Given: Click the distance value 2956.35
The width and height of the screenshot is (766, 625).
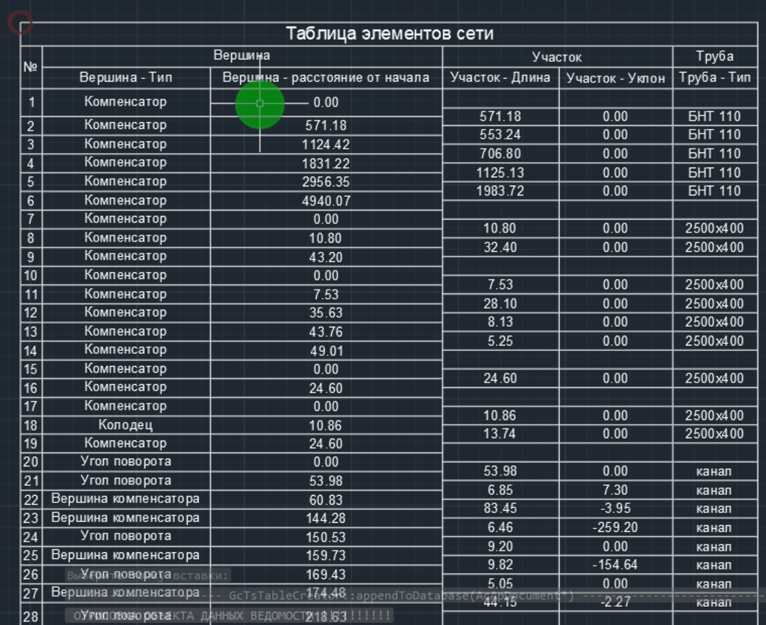Looking at the screenshot, I should click(326, 182).
